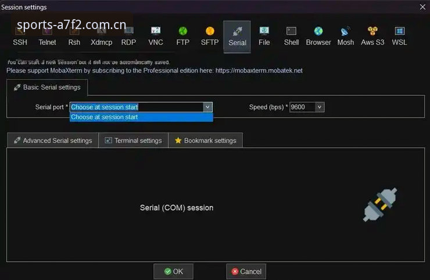Confirm with the OK button
This screenshot has width=430, height=280.
173,271
